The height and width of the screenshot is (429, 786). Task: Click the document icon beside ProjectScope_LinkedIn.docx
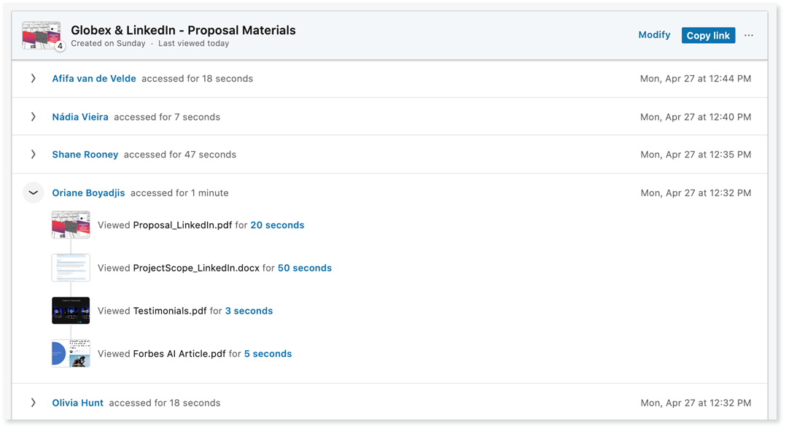tap(71, 267)
